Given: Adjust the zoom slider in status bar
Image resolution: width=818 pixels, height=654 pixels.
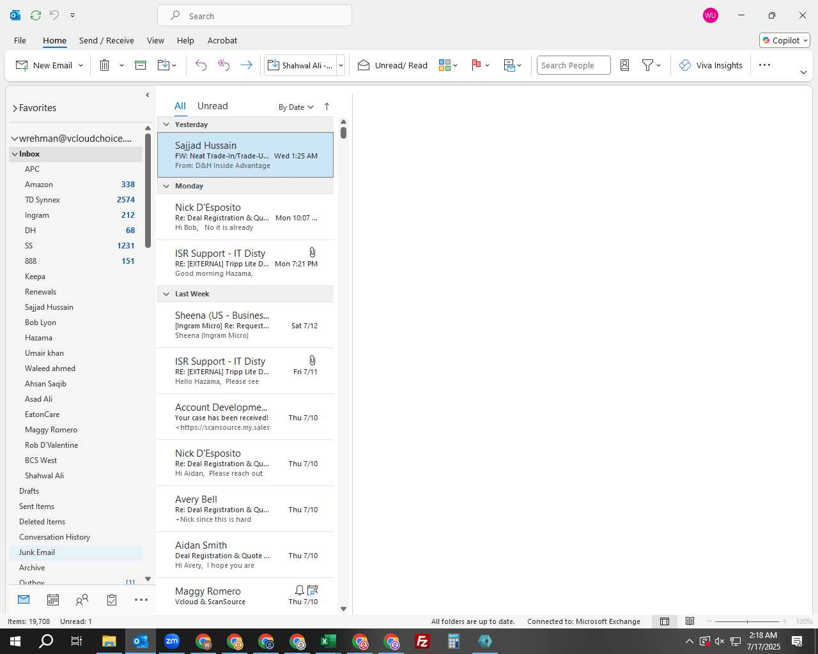Looking at the screenshot, I should (x=747, y=621).
